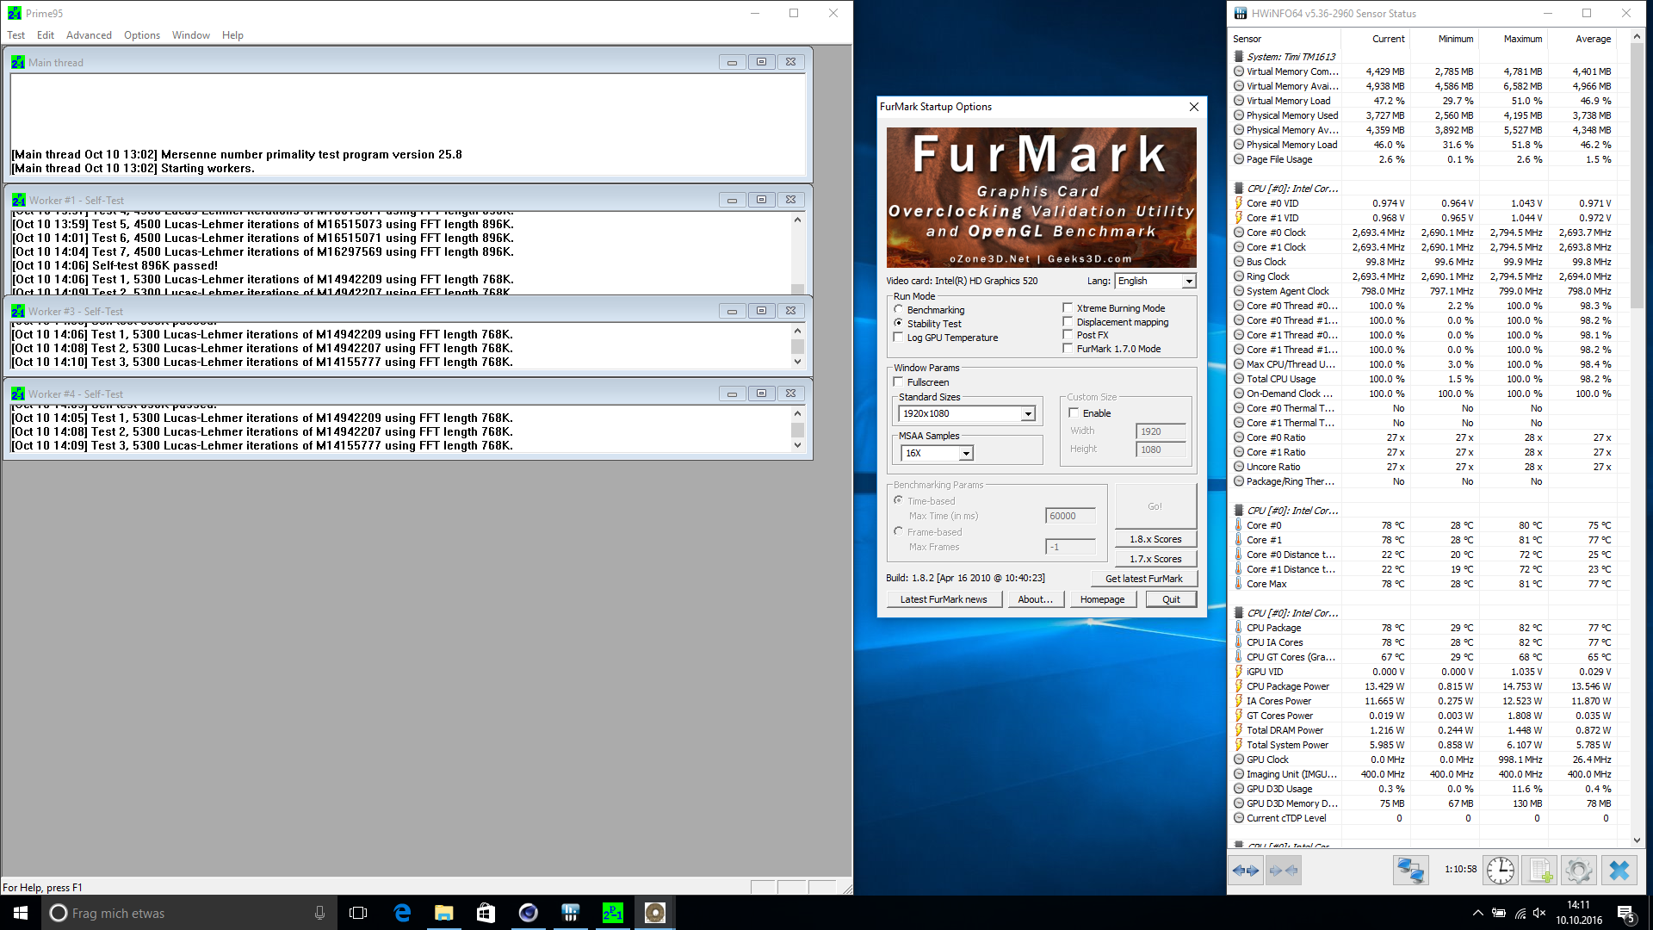Click the HWiNFO start logging sheet icon
Viewport: 1653px width, 930px height.
pos(1540,871)
